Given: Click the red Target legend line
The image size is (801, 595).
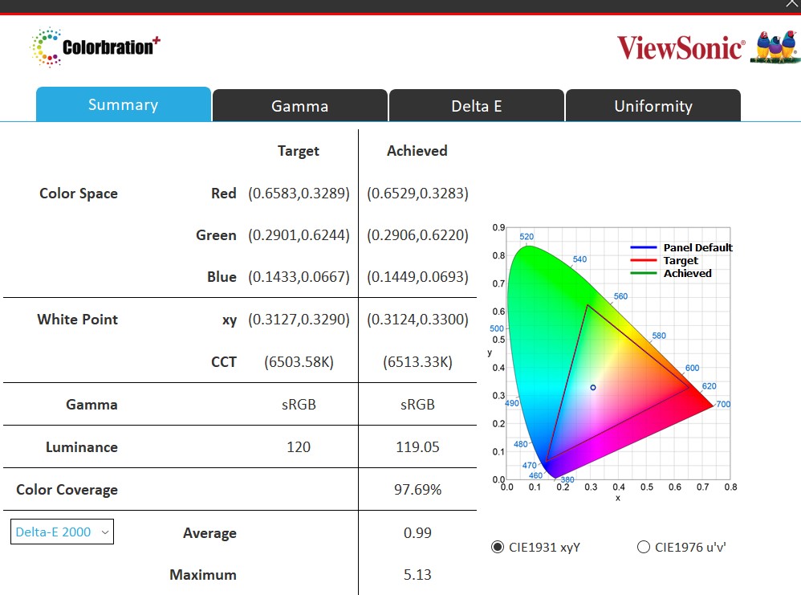Looking at the screenshot, I should coord(644,261).
